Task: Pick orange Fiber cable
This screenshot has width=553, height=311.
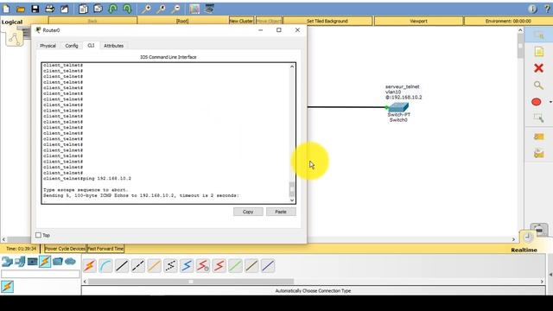Action: coord(154,266)
